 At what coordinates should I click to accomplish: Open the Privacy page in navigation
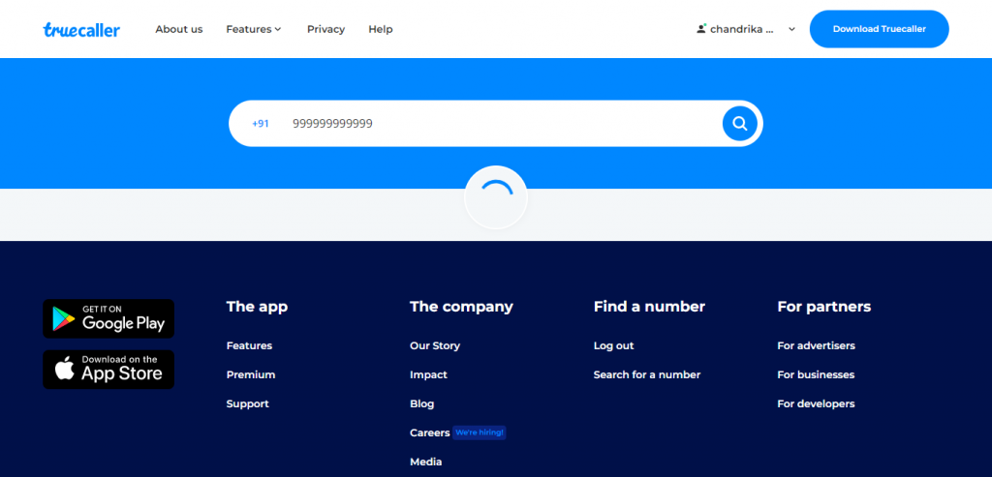325,29
